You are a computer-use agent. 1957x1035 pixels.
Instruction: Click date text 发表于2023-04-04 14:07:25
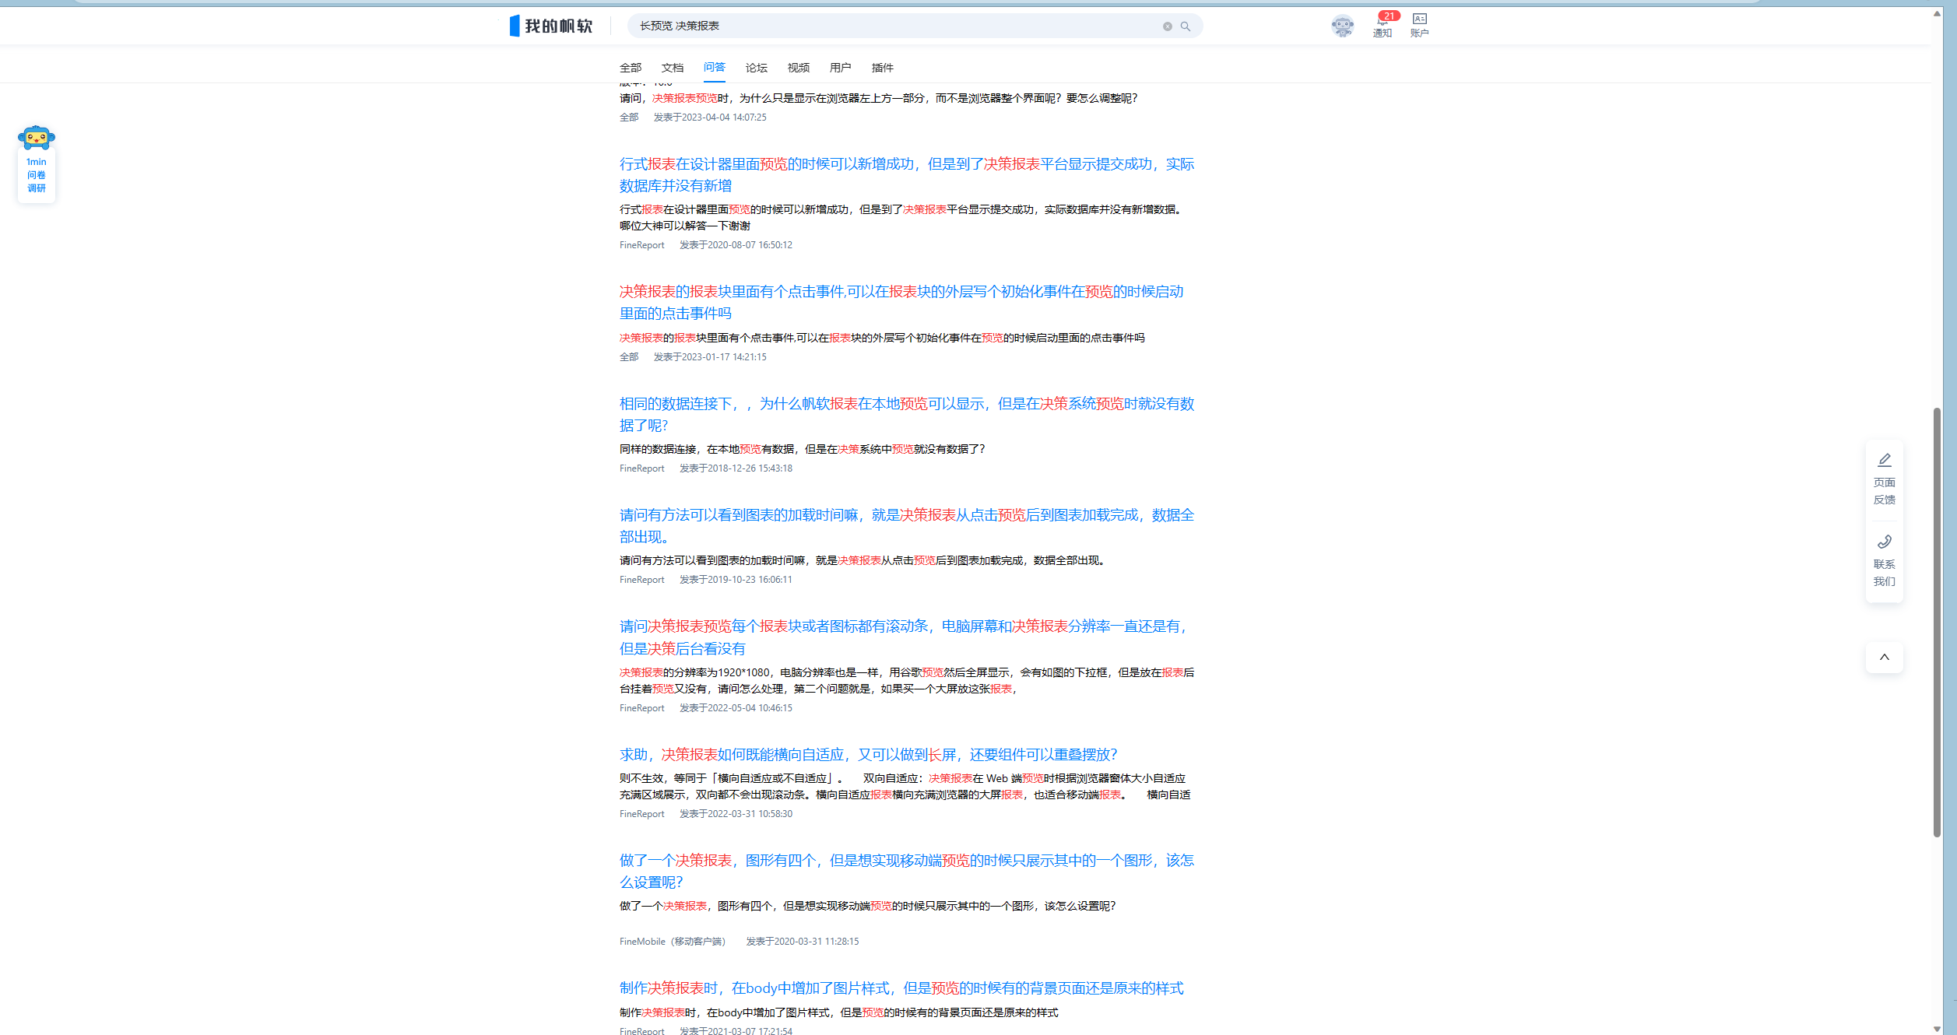point(710,118)
